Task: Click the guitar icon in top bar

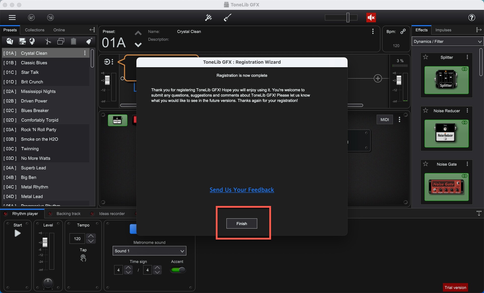Action: pos(228,17)
